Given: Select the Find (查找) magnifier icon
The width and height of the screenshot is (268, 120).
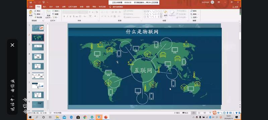Looking at the screenshot, I should pyautogui.click(x=192, y=11).
